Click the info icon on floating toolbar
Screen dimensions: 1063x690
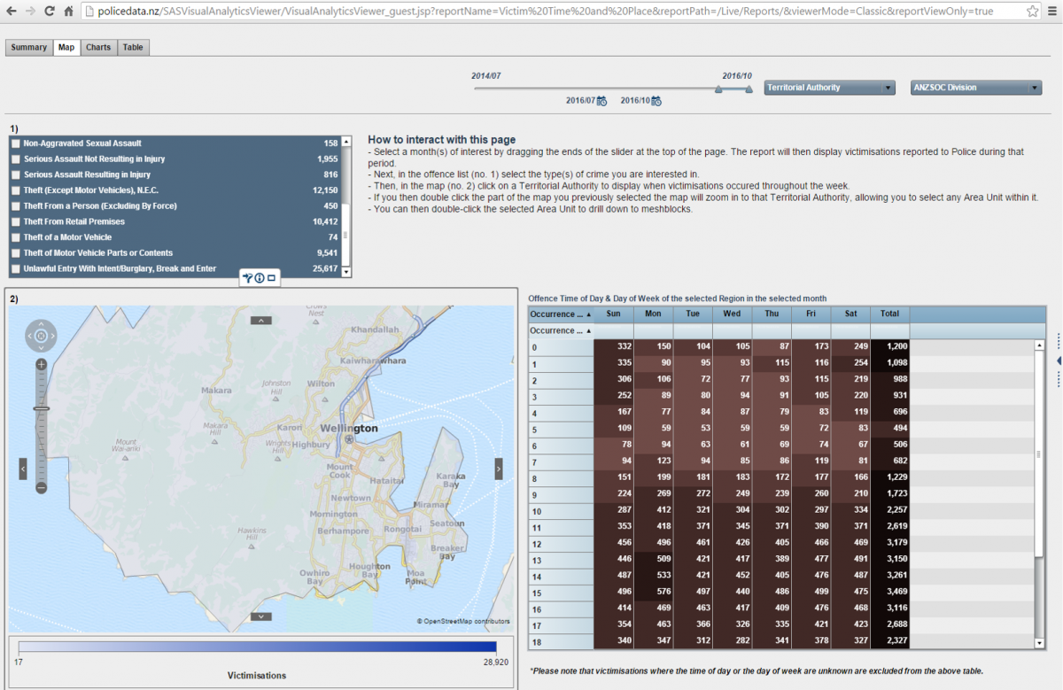[260, 278]
